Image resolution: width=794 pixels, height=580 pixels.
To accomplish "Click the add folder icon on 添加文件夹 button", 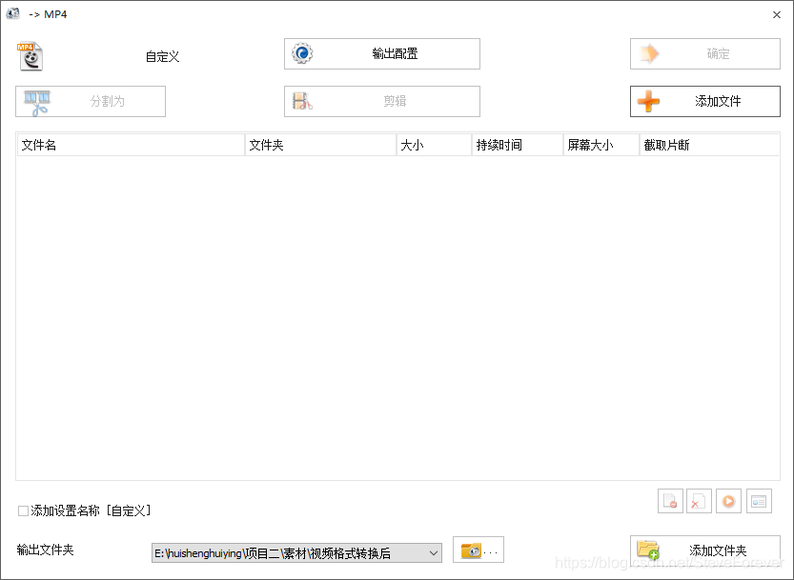I will pyautogui.click(x=649, y=550).
